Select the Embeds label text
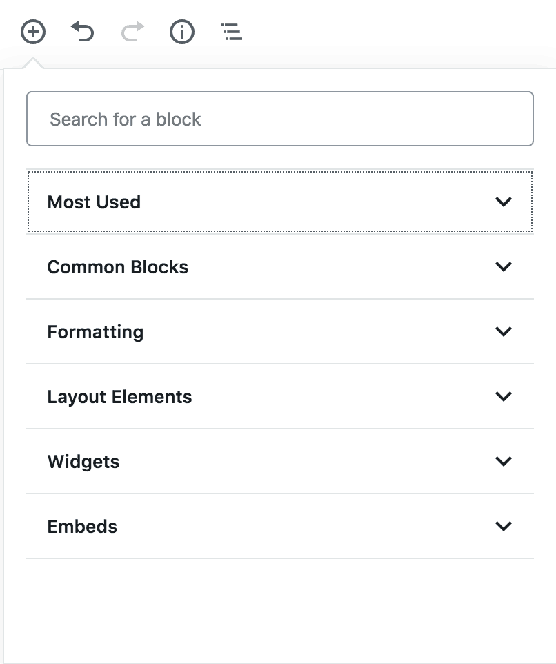The height and width of the screenshot is (664, 556). coord(82,527)
